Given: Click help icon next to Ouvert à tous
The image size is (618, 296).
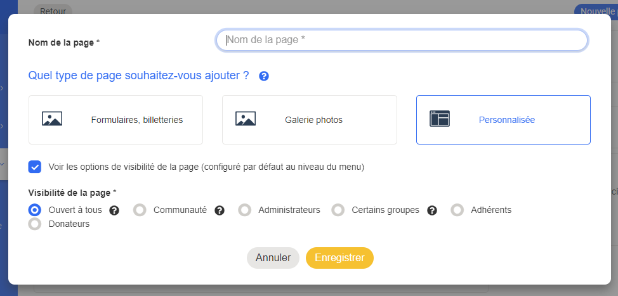Looking at the screenshot, I should (x=115, y=210).
